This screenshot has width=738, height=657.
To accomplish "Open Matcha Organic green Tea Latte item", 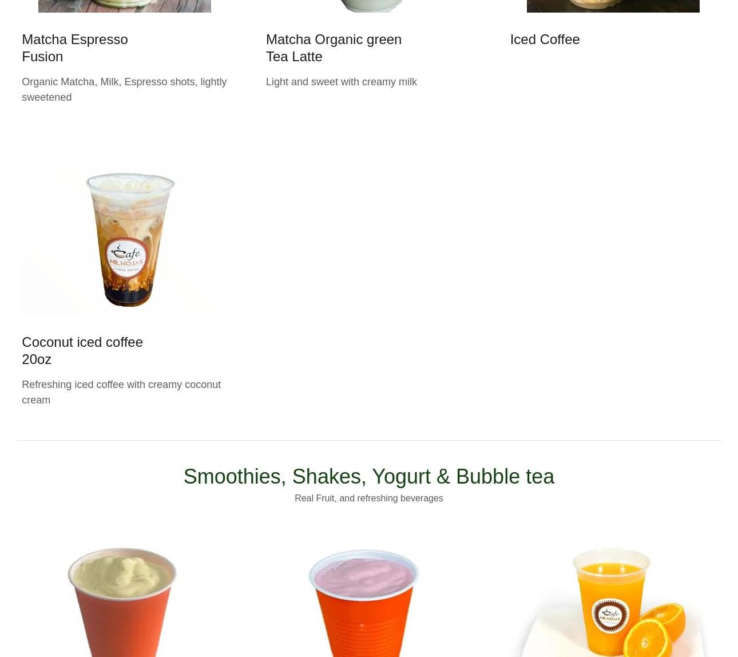I will [334, 48].
